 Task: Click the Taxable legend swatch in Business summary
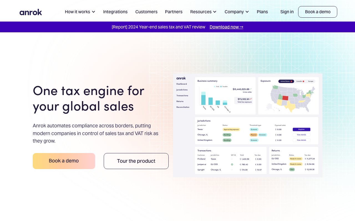coord(221,86)
